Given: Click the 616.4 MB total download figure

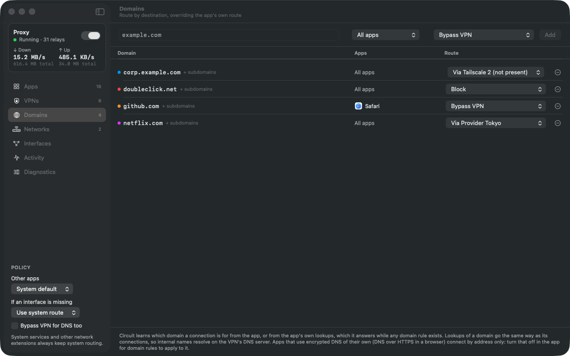Looking at the screenshot, I should coord(33,64).
